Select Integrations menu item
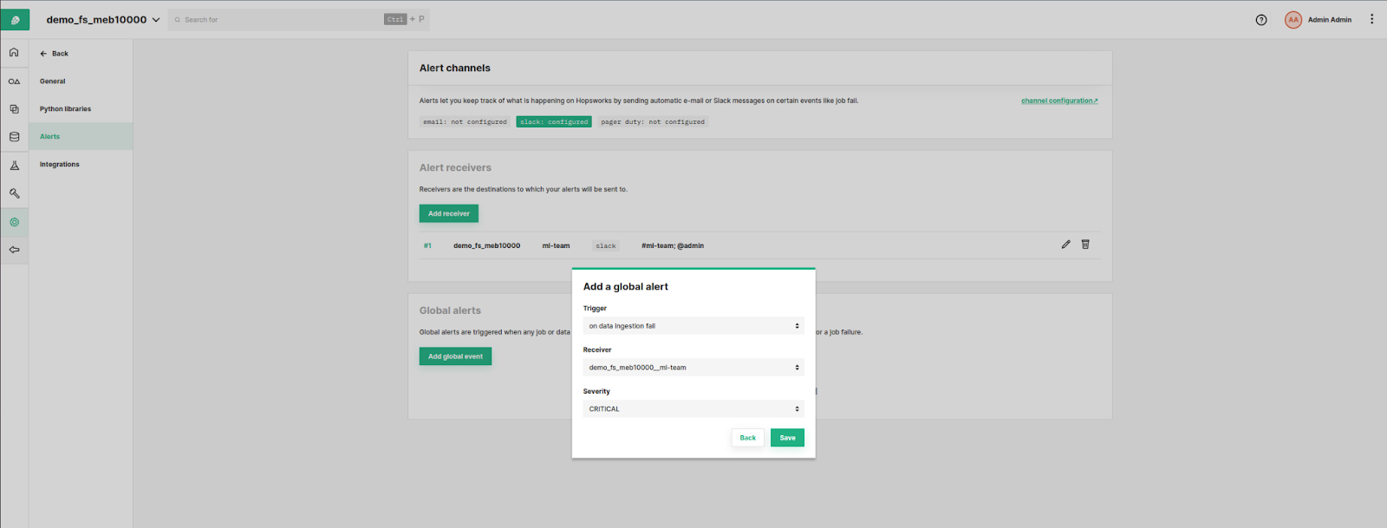Image resolution: width=1387 pixels, height=528 pixels. pyautogui.click(x=59, y=165)
